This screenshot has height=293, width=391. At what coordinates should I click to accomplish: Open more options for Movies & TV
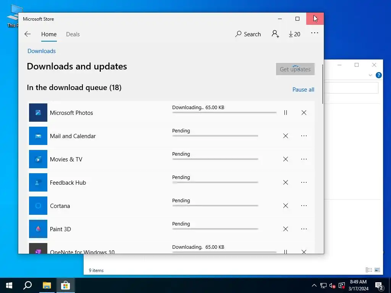pyautogui.click(x=304, y=159)
